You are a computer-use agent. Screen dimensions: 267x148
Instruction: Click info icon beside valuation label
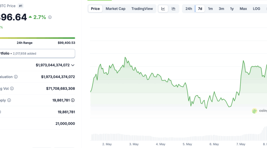(16, 77)
